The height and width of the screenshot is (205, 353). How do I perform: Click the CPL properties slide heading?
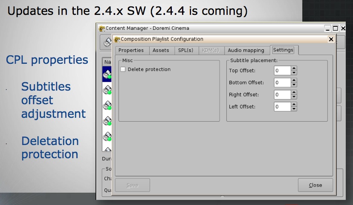(47, 60)
